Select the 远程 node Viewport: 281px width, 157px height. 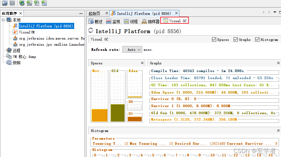pyautogui.click(x=16, y=51)
